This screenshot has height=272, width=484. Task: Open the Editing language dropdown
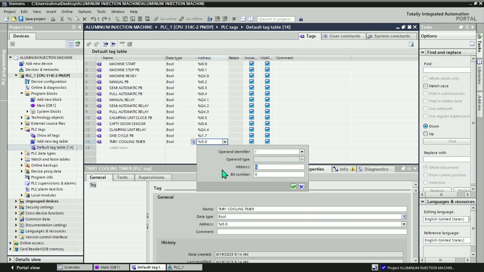470,219
